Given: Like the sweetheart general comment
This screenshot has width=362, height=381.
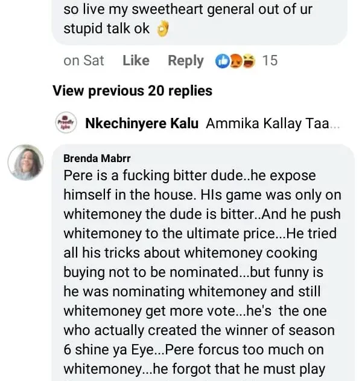Looking at the screenshot, I should tap(136, 60).
